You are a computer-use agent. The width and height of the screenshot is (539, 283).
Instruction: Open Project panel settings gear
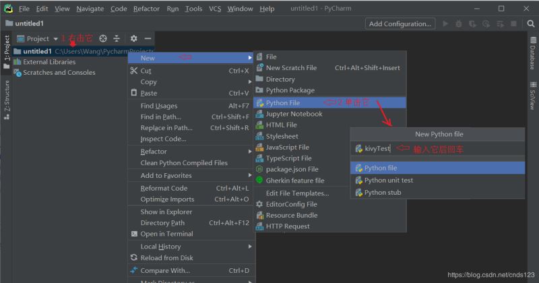click(x=133, y=38)
